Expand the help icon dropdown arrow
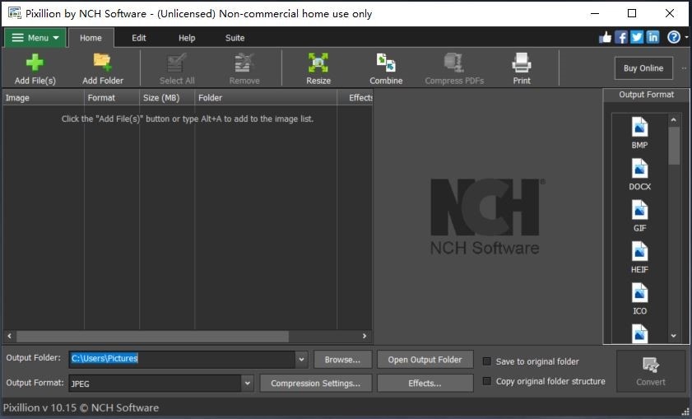The image size is (692, 419). pos(686,38)
